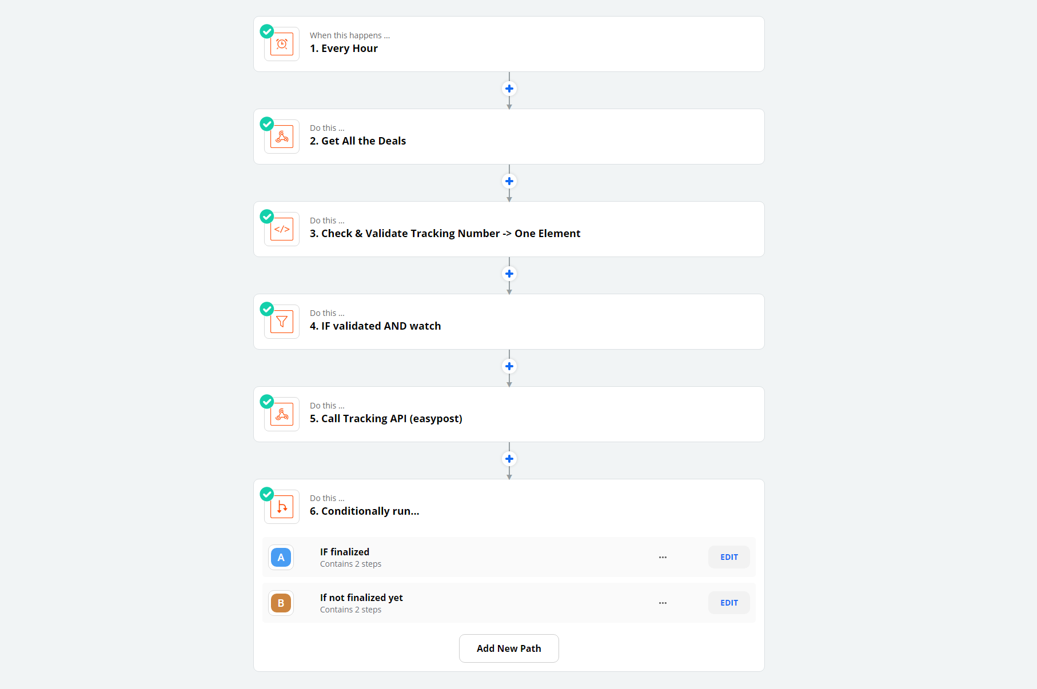Click the orange Path B badge
1037x689 pixels.
281,603
